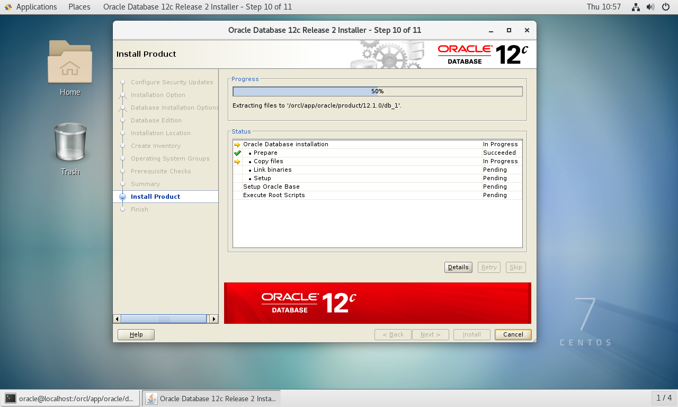Open the Oracle Installer menu in top bar
This screenshot has width=678, height=407.
[x=198, y=7]
